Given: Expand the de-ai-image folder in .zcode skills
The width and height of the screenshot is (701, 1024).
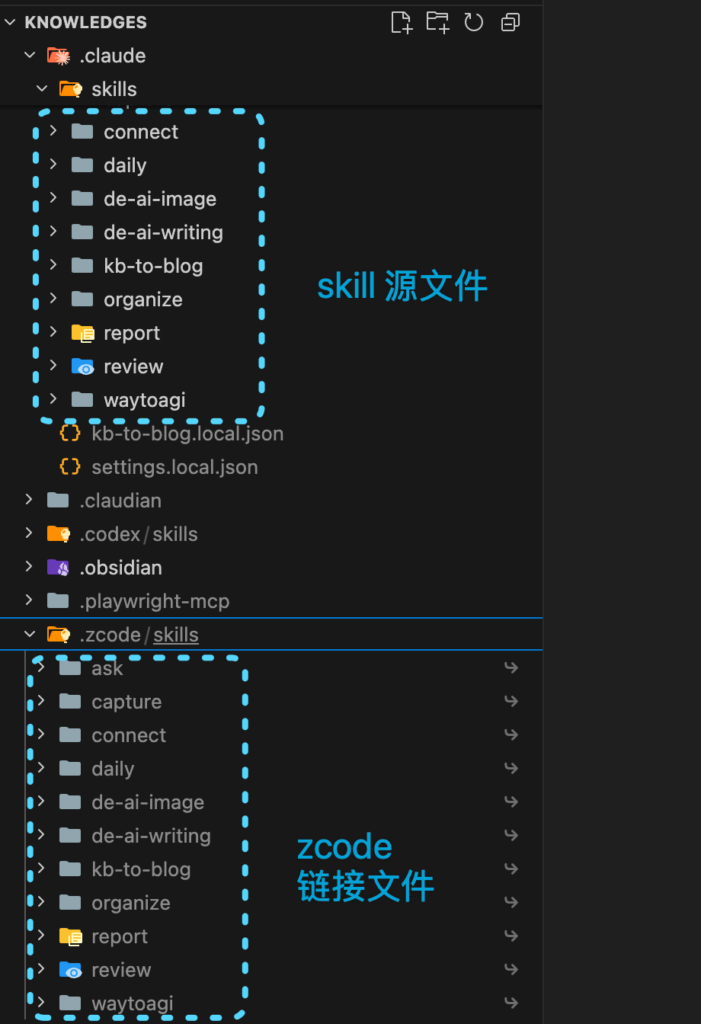Looking at the screenshot, I should click(41, 802).
